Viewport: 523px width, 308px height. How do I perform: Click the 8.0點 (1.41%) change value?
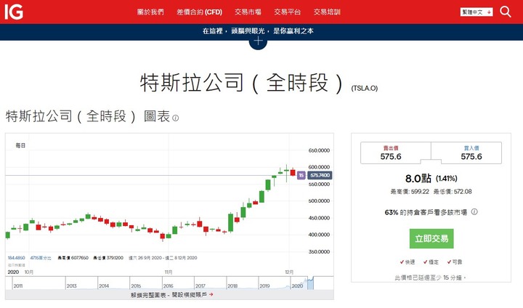[x=431, y=179]
